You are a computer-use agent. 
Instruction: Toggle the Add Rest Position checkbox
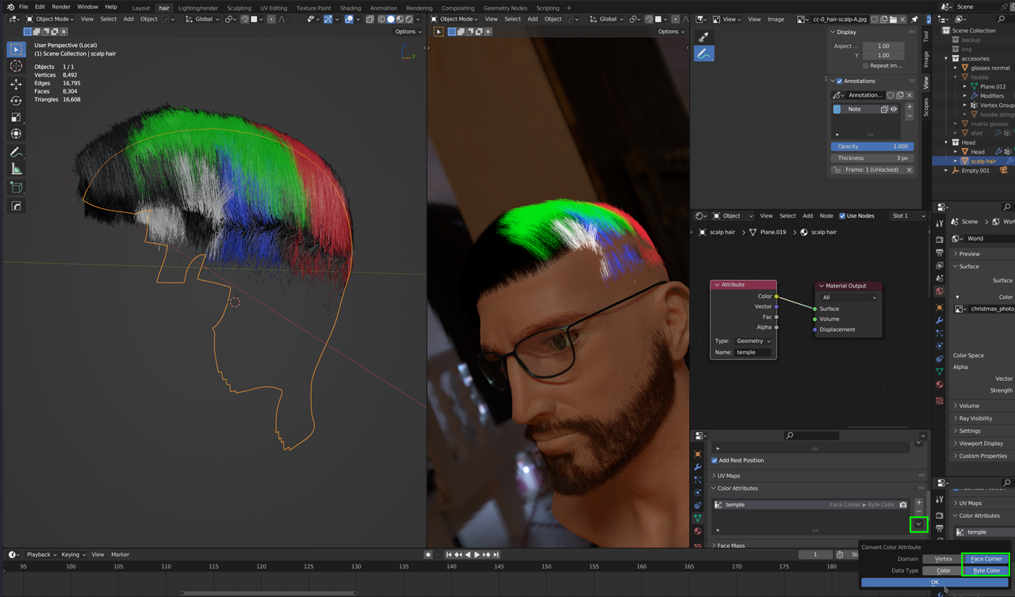click(714, 460)
